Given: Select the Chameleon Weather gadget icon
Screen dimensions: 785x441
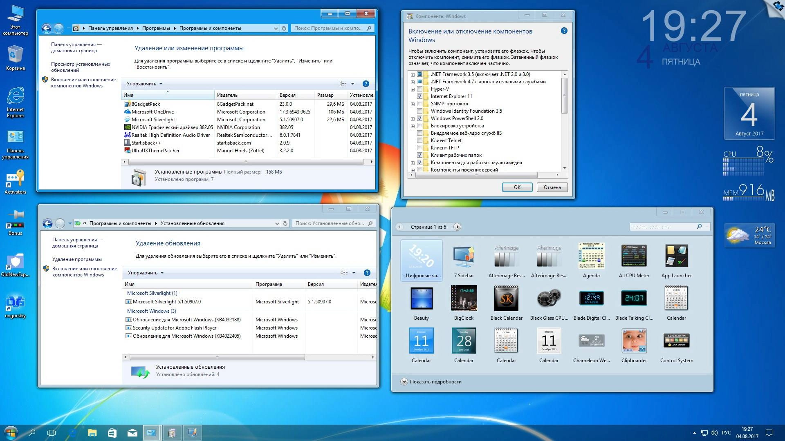Looking at the screenshot, I should point(591,340).
